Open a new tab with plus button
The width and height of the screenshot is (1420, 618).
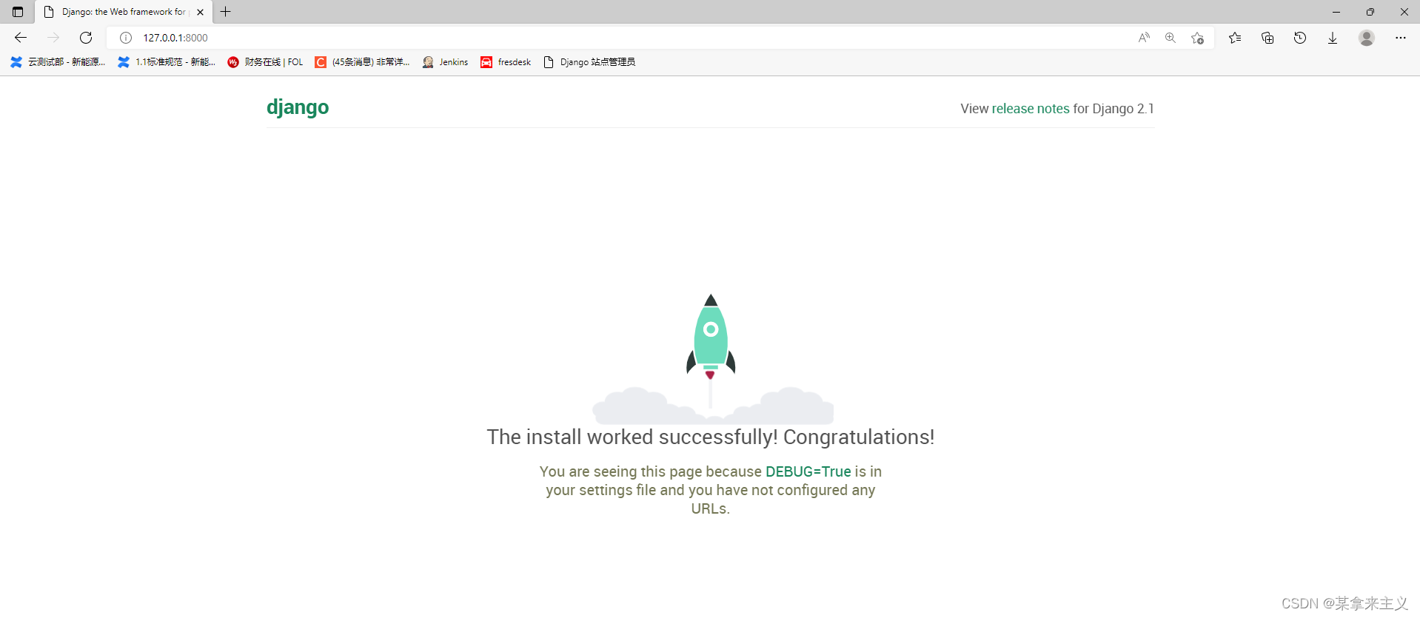(x=226, y=12)
